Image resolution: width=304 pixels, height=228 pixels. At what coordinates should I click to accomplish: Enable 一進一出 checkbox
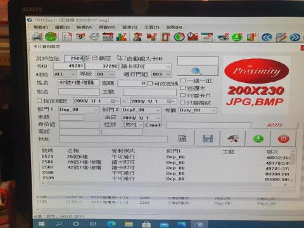183,80
